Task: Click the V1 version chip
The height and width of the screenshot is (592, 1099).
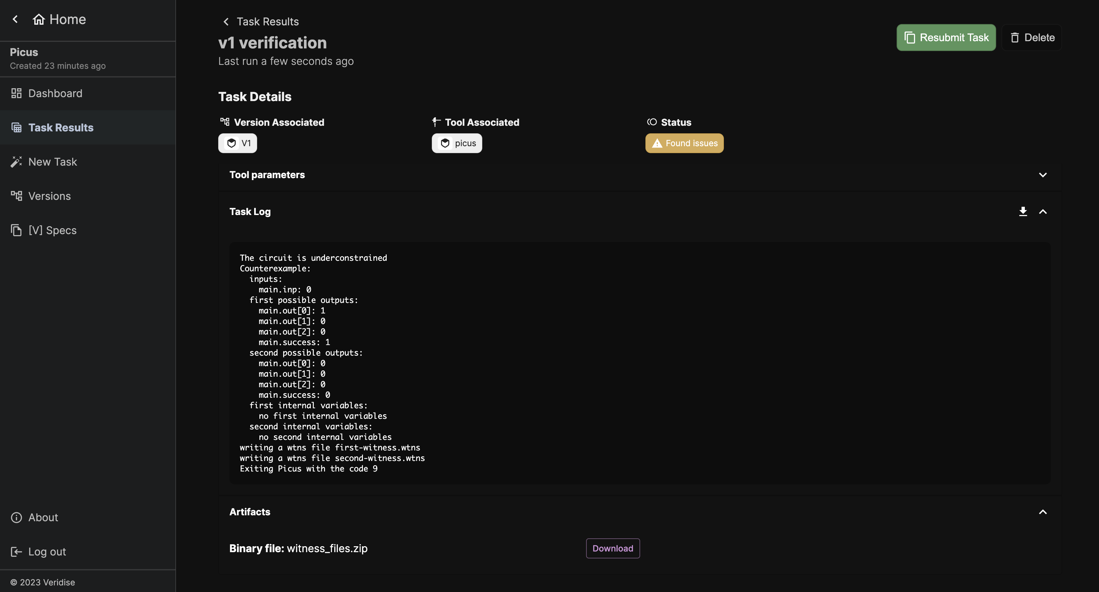Action: 238,143
